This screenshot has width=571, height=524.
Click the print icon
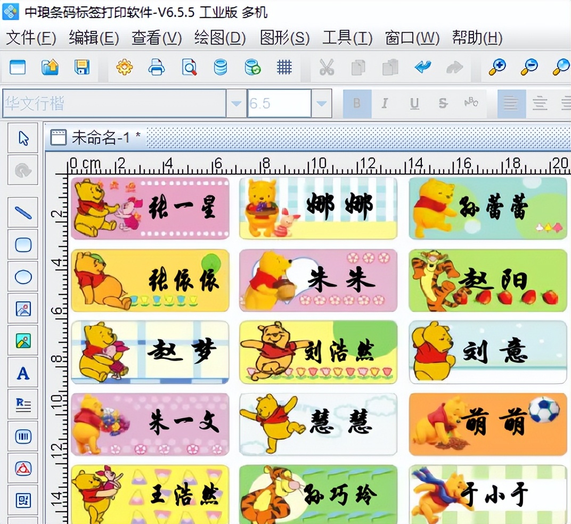156,68
